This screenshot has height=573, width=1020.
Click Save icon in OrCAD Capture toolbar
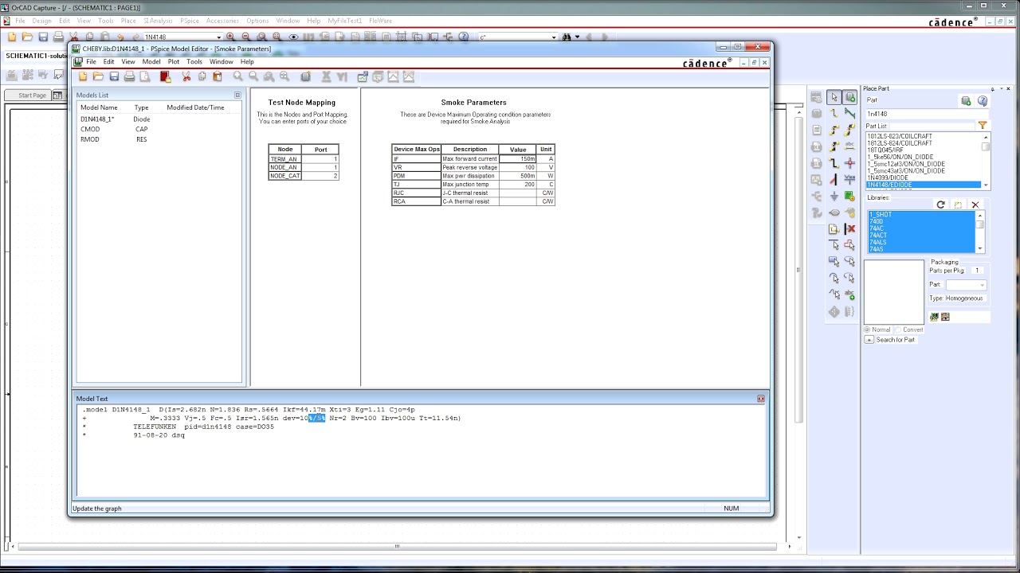coord(43,37)
